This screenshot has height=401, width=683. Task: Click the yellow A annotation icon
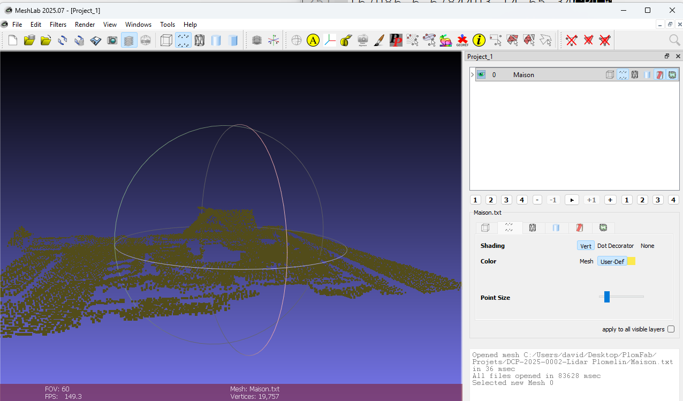(313, 40)
